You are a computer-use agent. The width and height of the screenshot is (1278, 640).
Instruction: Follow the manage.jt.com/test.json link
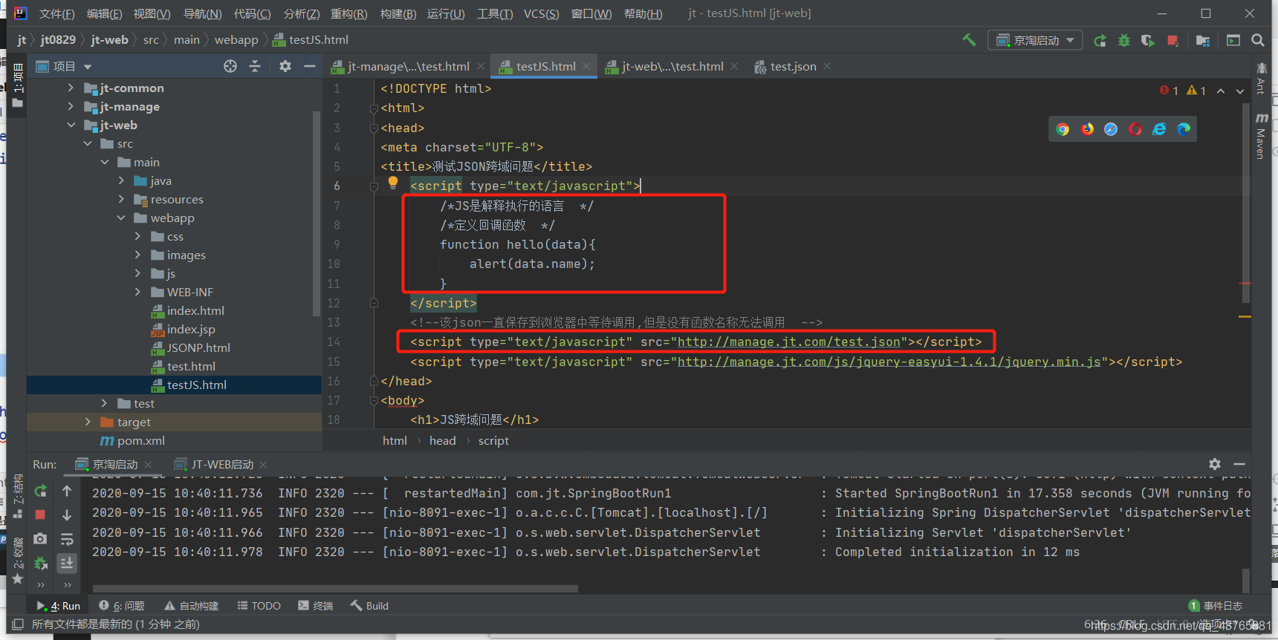pyautogui.click(x=789, y=342)
